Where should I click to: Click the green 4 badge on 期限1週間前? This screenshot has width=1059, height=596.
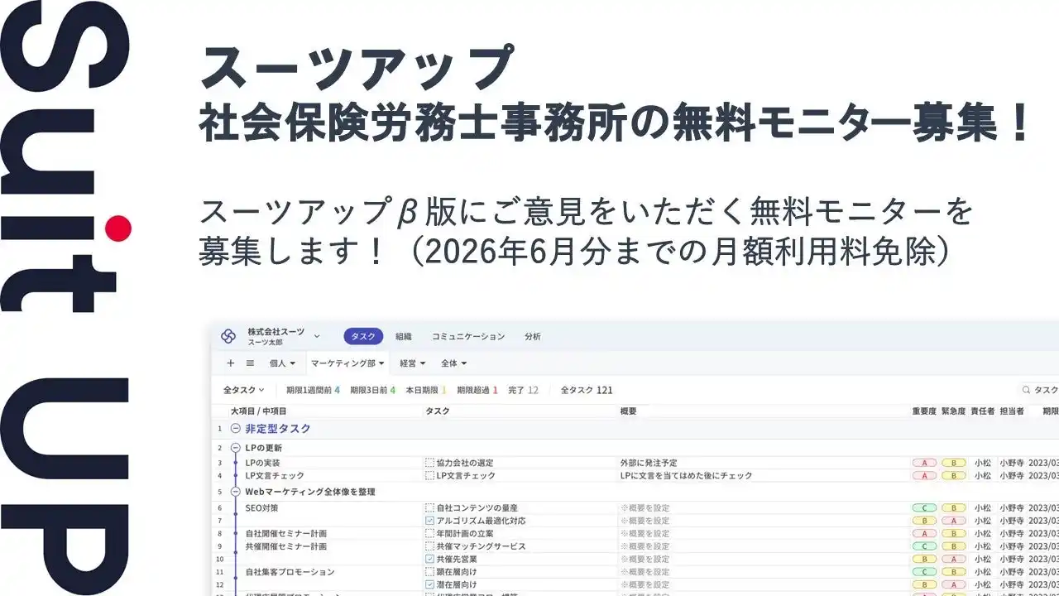point(337,390)
